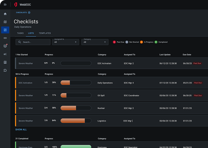Switch to the Tasks tab

tap(20, 33)
